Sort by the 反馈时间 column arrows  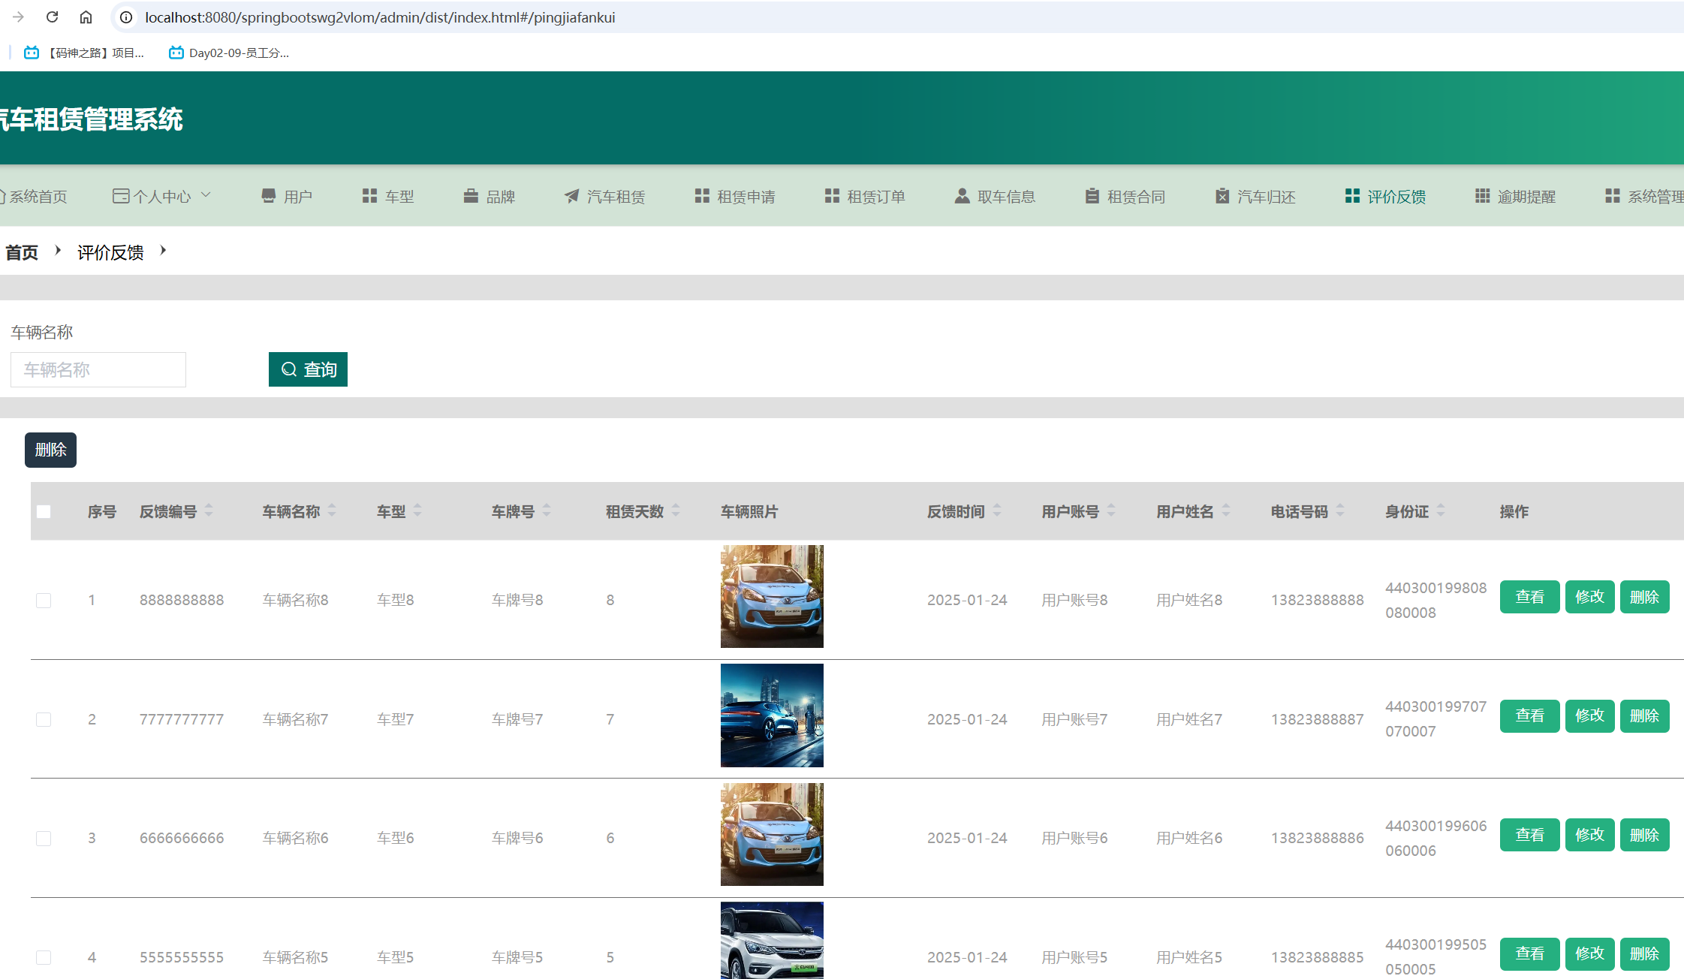(997, 511)
